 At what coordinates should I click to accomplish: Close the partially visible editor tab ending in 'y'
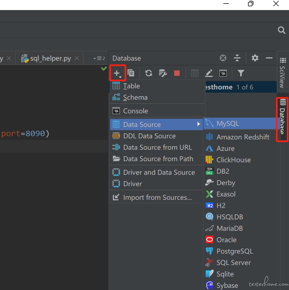coord(9,58)
